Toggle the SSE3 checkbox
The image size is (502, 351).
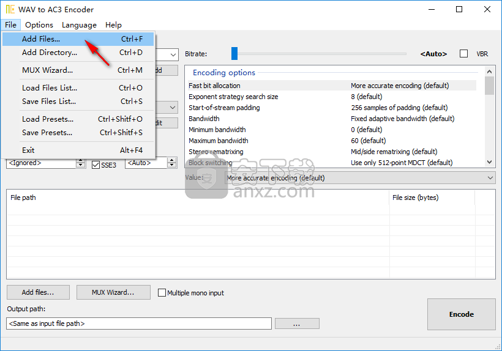coord(96,165)
